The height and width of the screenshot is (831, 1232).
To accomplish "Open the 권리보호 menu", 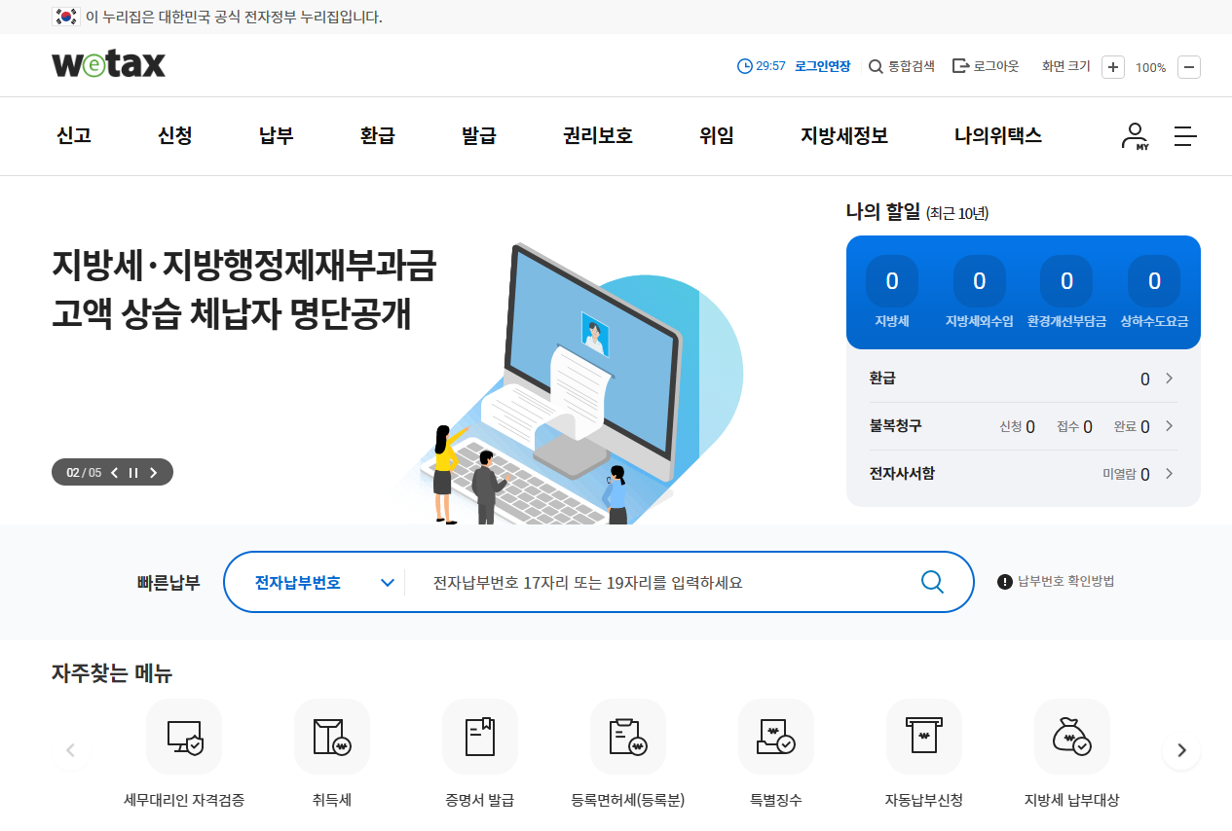I will [x=598, y=136].
